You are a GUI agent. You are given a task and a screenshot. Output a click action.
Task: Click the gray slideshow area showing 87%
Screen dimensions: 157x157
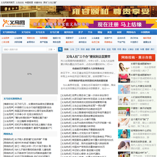(30, 74)
